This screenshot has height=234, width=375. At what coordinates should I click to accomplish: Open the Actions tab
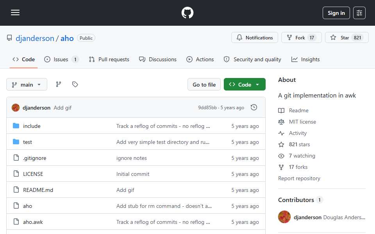[200, 59]
